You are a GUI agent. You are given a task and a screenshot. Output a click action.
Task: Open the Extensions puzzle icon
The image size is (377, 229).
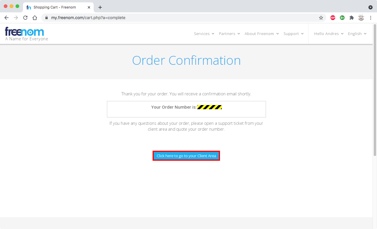[352, 18]
